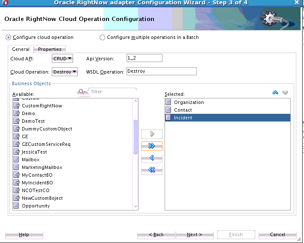
Task: Click Available list scrollbar up arrow
Action: [x=136, y=101]
